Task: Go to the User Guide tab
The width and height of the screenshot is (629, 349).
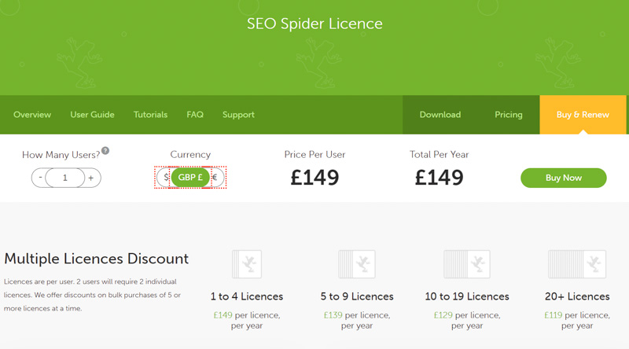Action: pyautogui.click(x=92, y=115)
